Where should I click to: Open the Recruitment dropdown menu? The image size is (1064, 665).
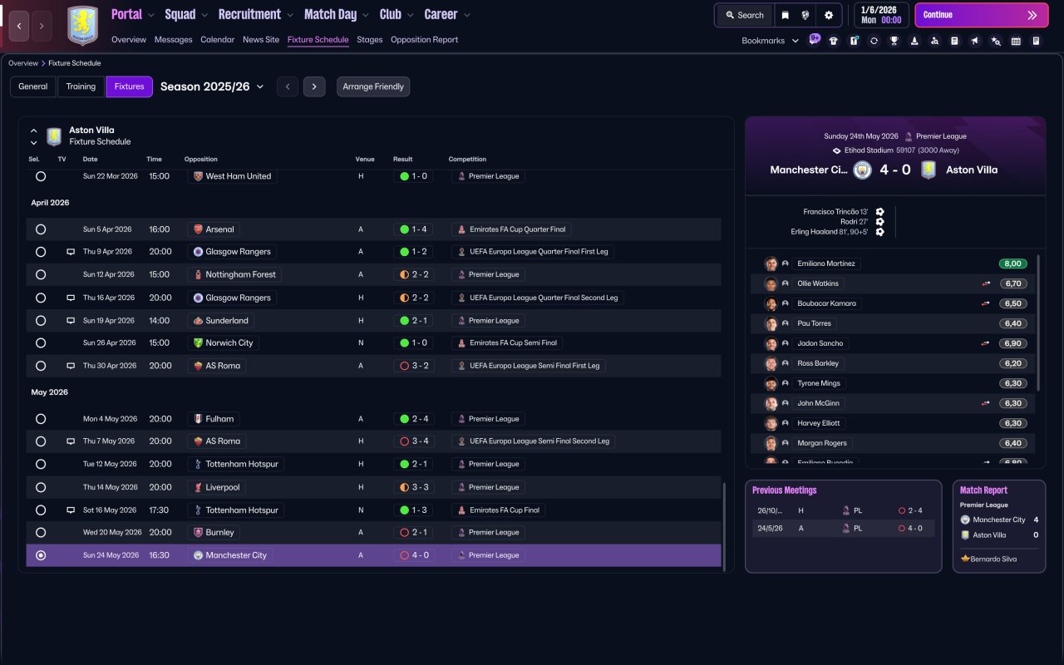tap(256, 14)
